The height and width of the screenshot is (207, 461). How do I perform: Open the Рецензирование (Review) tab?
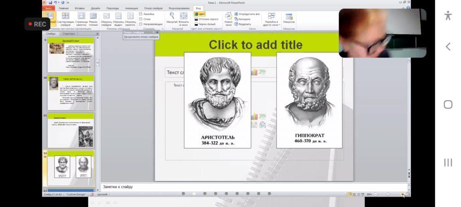pyautogui.click(x=179, y=8)
